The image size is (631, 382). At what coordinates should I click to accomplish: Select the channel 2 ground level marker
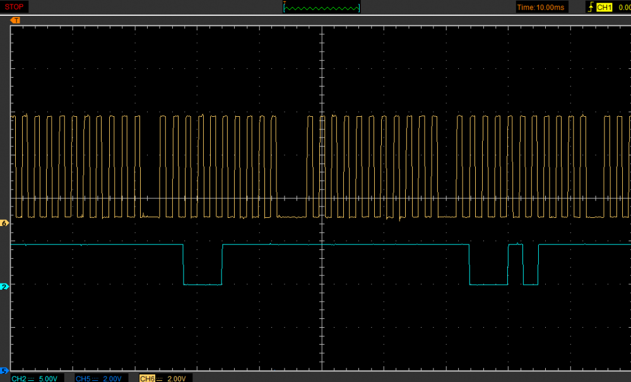4,287
